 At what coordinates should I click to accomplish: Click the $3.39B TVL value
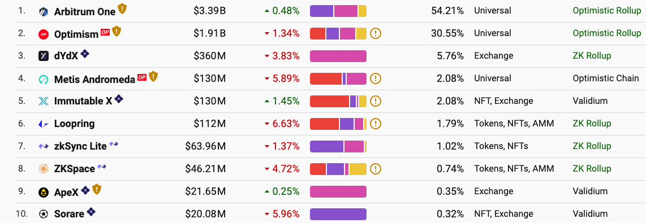tap(209, 11)
